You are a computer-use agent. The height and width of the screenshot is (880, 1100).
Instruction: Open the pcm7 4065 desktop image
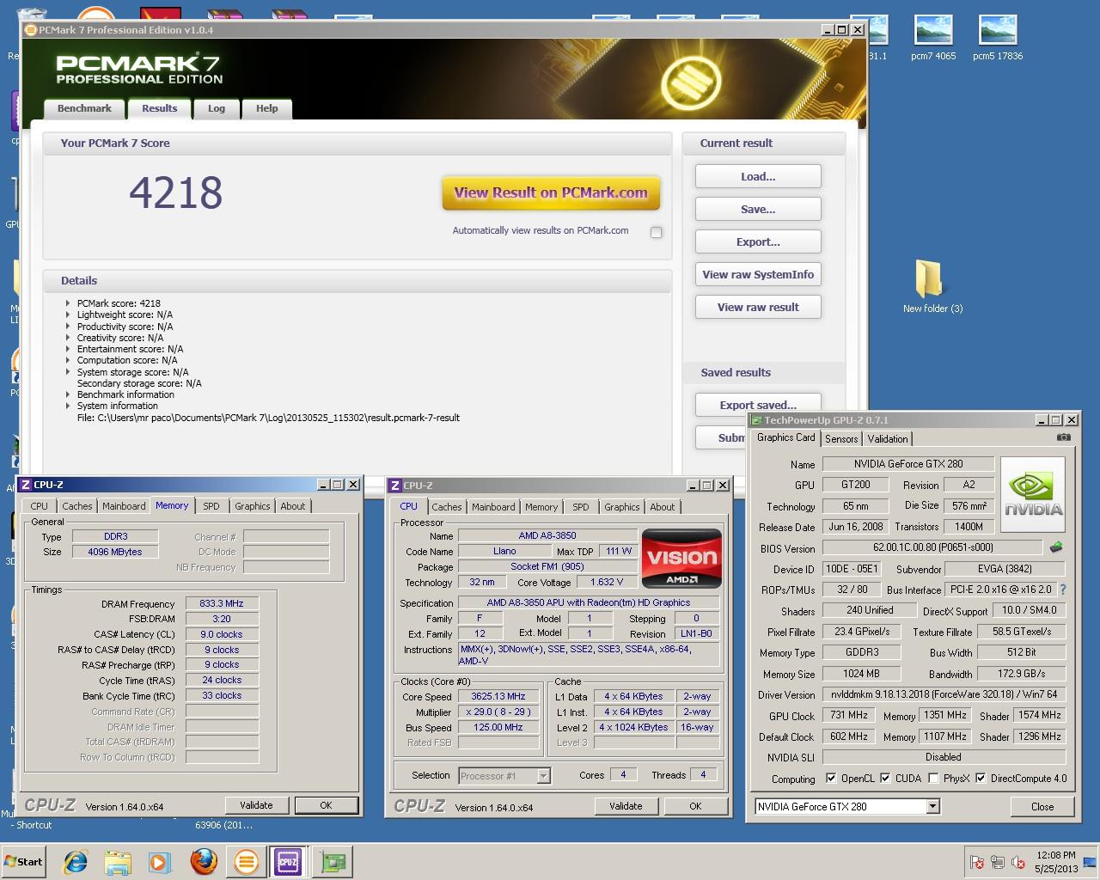(933, 38)
